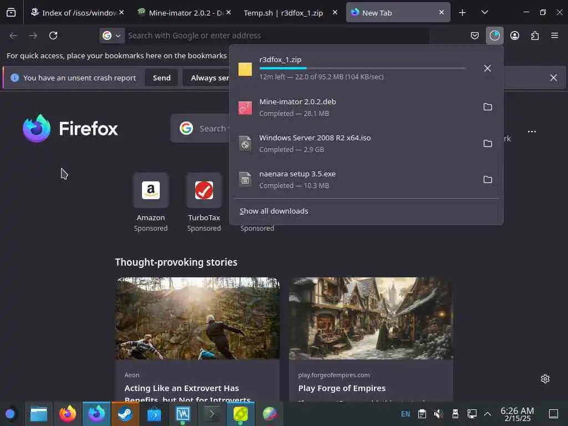The image size is (568, 426).
Task: Cancel the r3dfox_1.zip download
Action: click(x=488, y=68)
